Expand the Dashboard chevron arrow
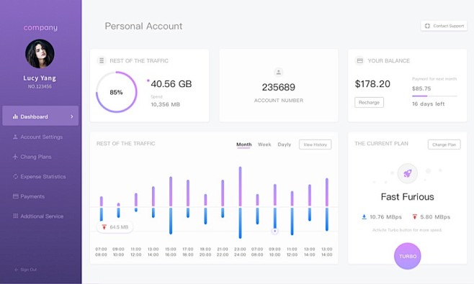This screenshot has height=284, width=474. [x=71, y=116]
